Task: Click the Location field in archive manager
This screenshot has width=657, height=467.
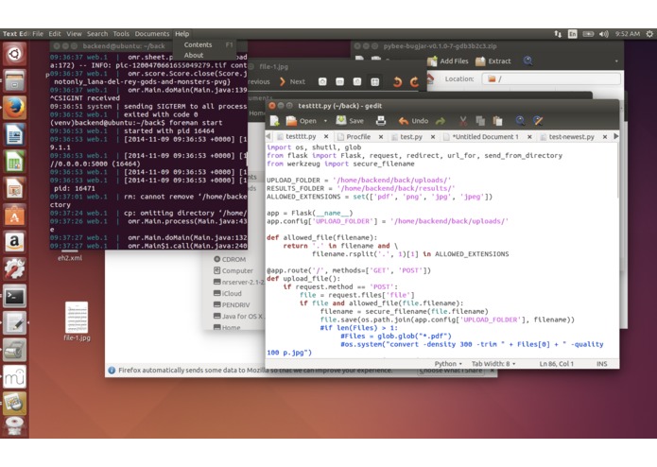Action: (x=551, y=78)
